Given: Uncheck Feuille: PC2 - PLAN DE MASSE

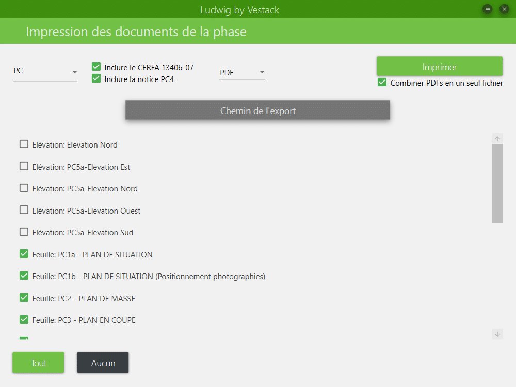Looking at the screenshot, I should (x=24, y=298).
